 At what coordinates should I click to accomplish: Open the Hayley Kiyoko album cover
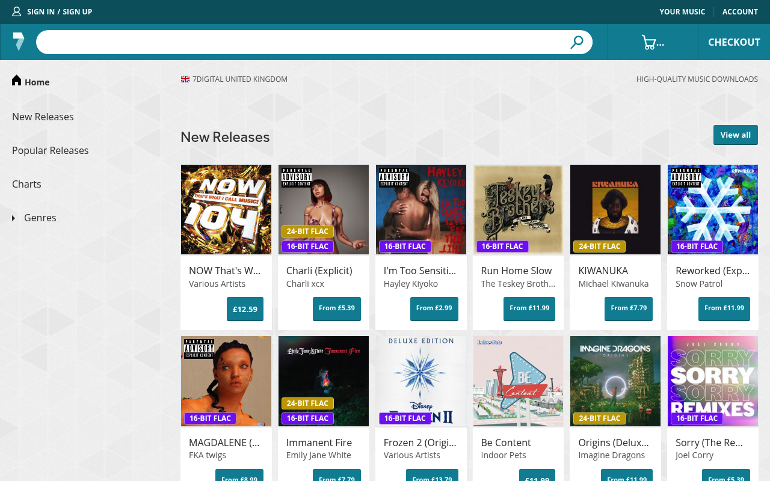tap(421, 209)
